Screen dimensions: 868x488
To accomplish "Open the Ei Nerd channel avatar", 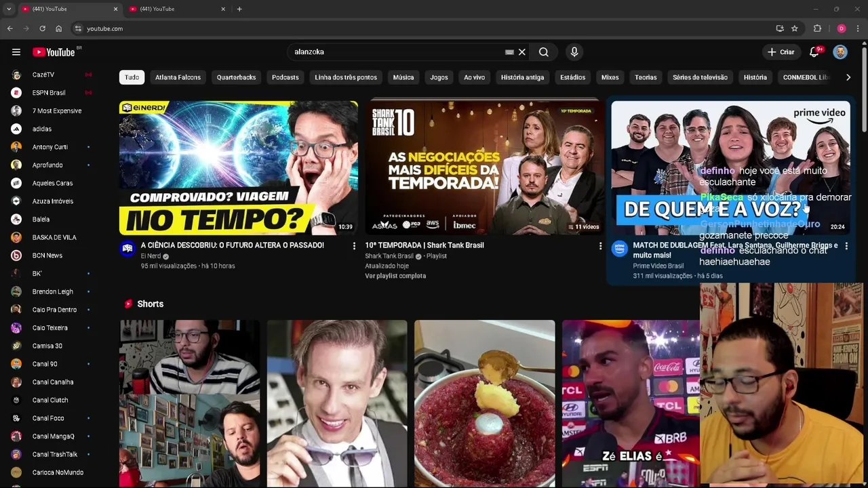I will pyautogui.click(x=127, y=248).
